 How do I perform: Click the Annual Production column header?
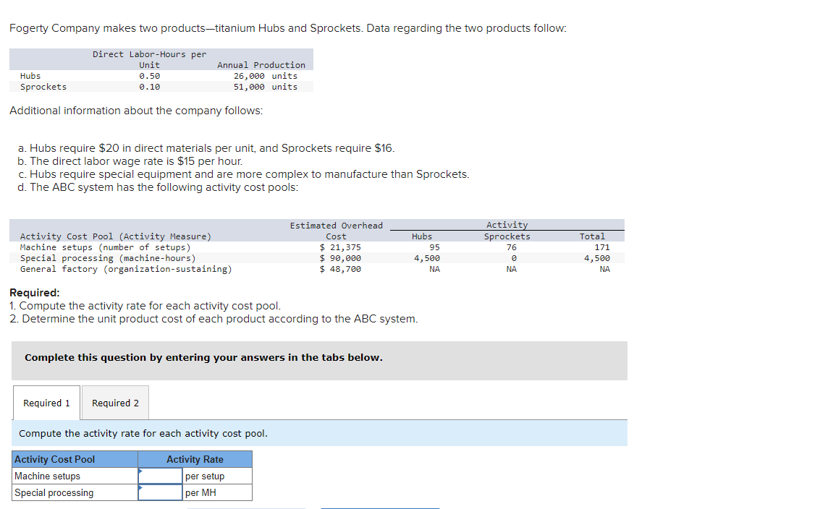pos(261,65)
